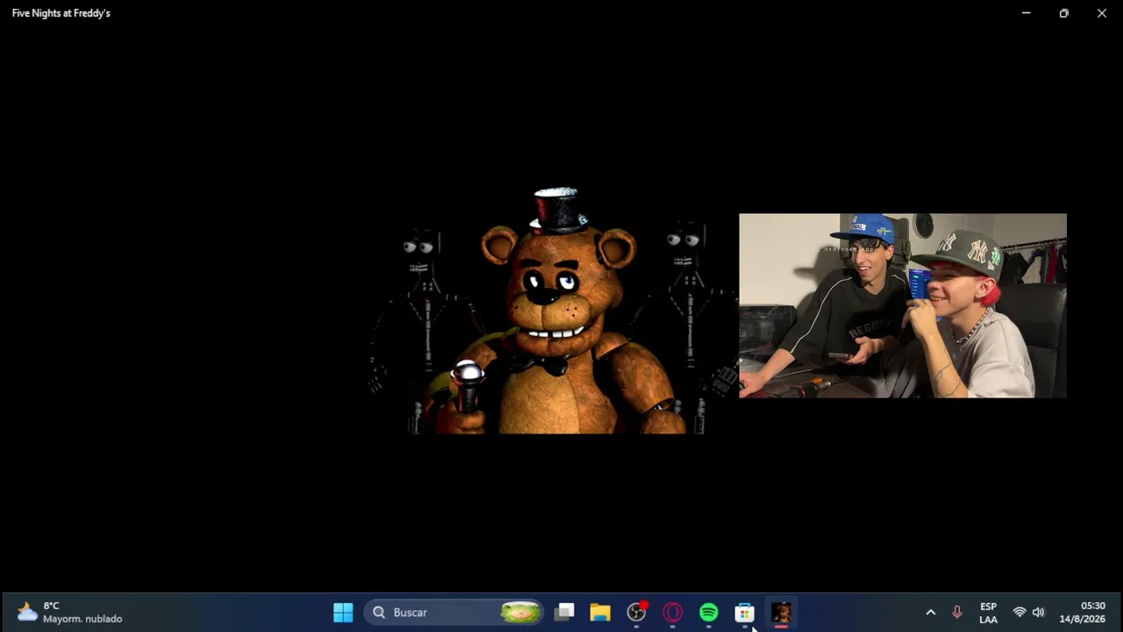Switch to OBS Studio on the taskbar

(637, 612)
